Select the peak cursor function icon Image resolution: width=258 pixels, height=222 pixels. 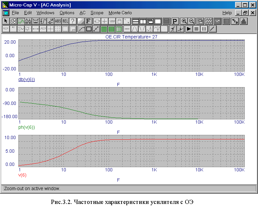point(134,29)
